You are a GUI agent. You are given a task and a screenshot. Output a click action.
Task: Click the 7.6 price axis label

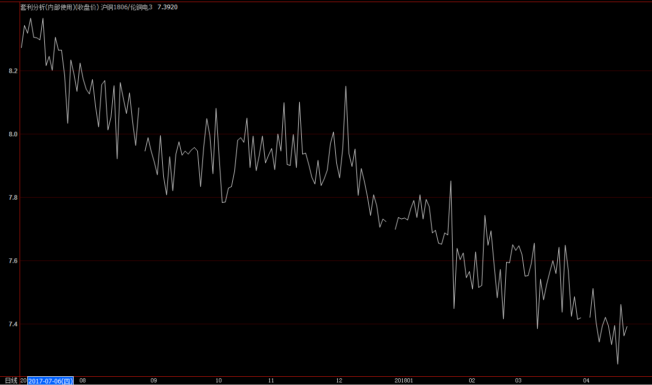tap(13, 261)
